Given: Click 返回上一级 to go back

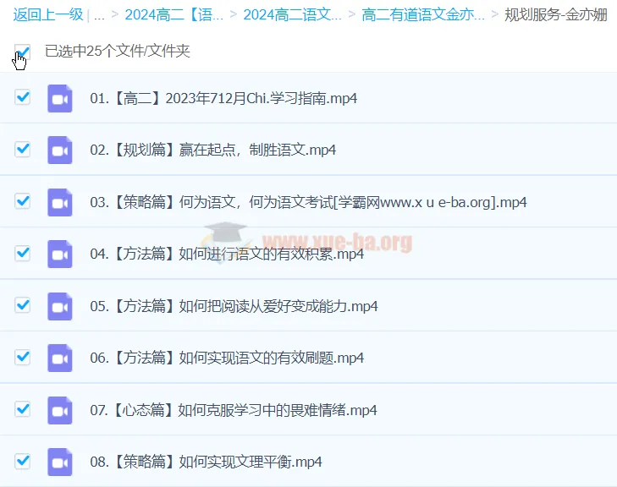Looking at the screenshot, I should click(x=47, y=14).
